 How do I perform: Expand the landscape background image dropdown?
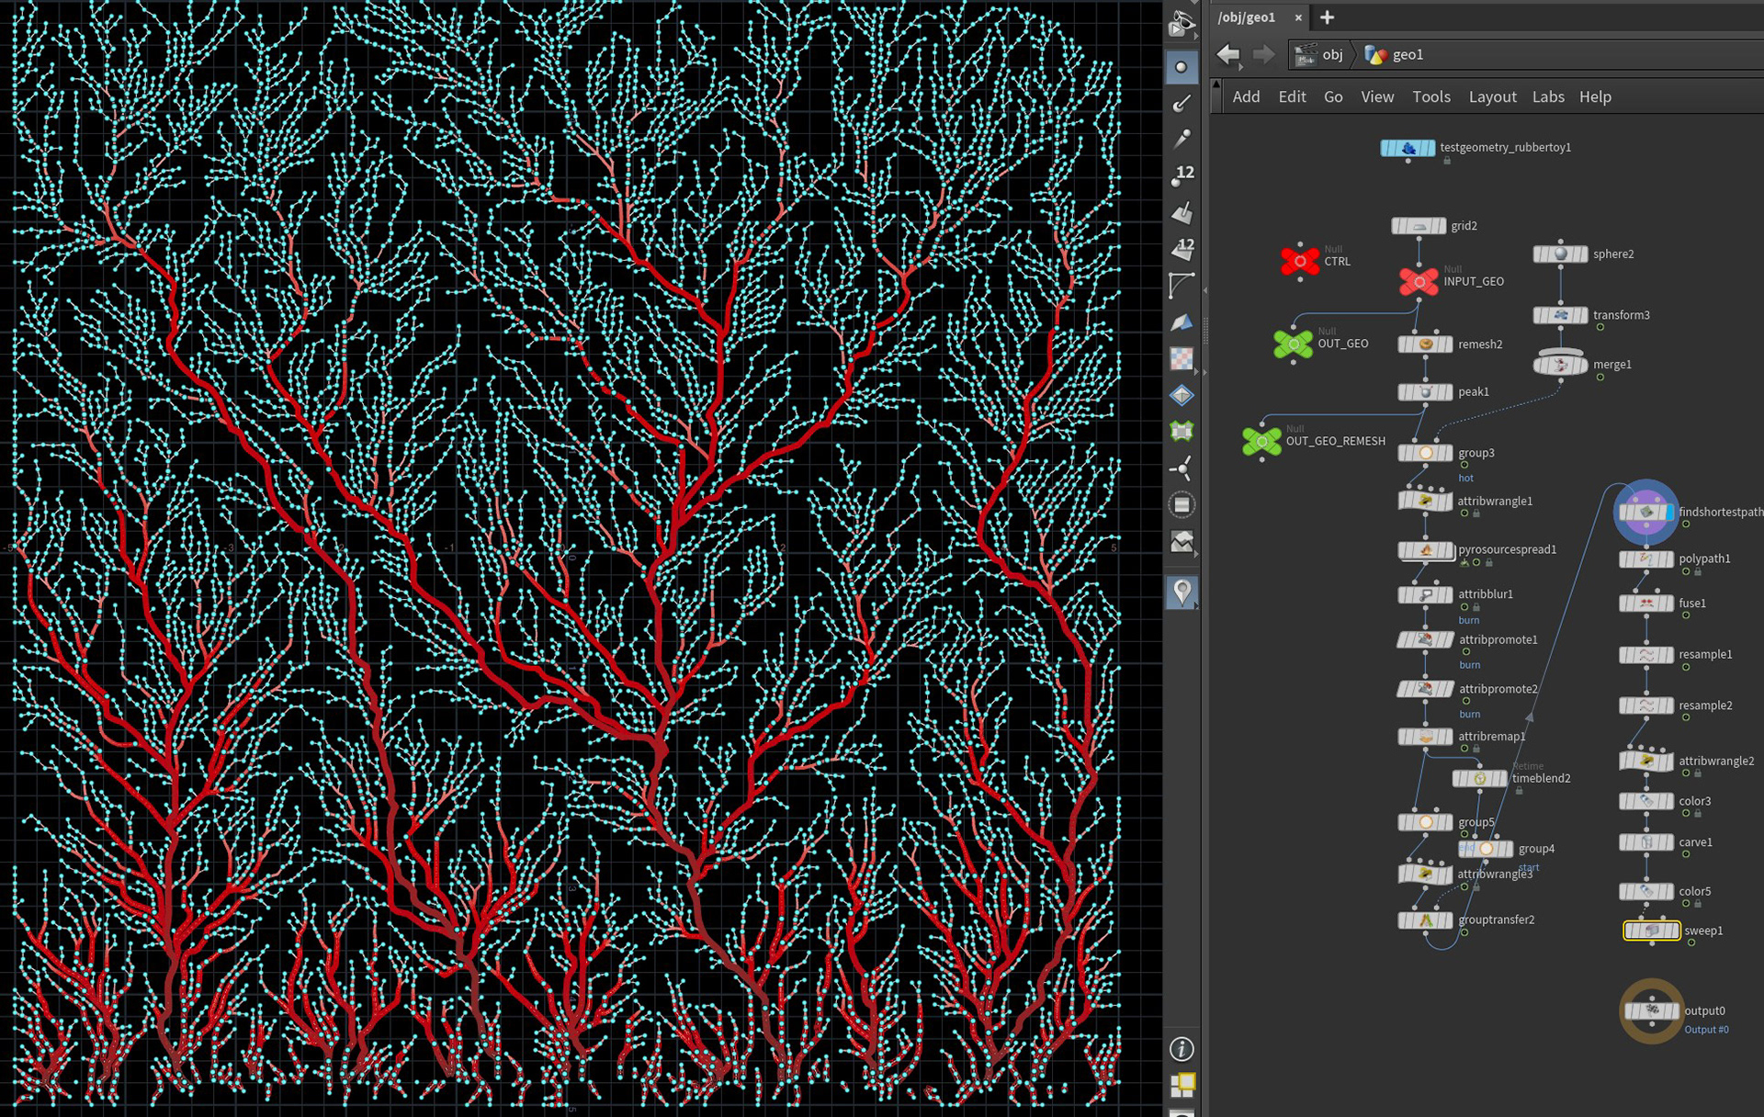point(1182,542)
